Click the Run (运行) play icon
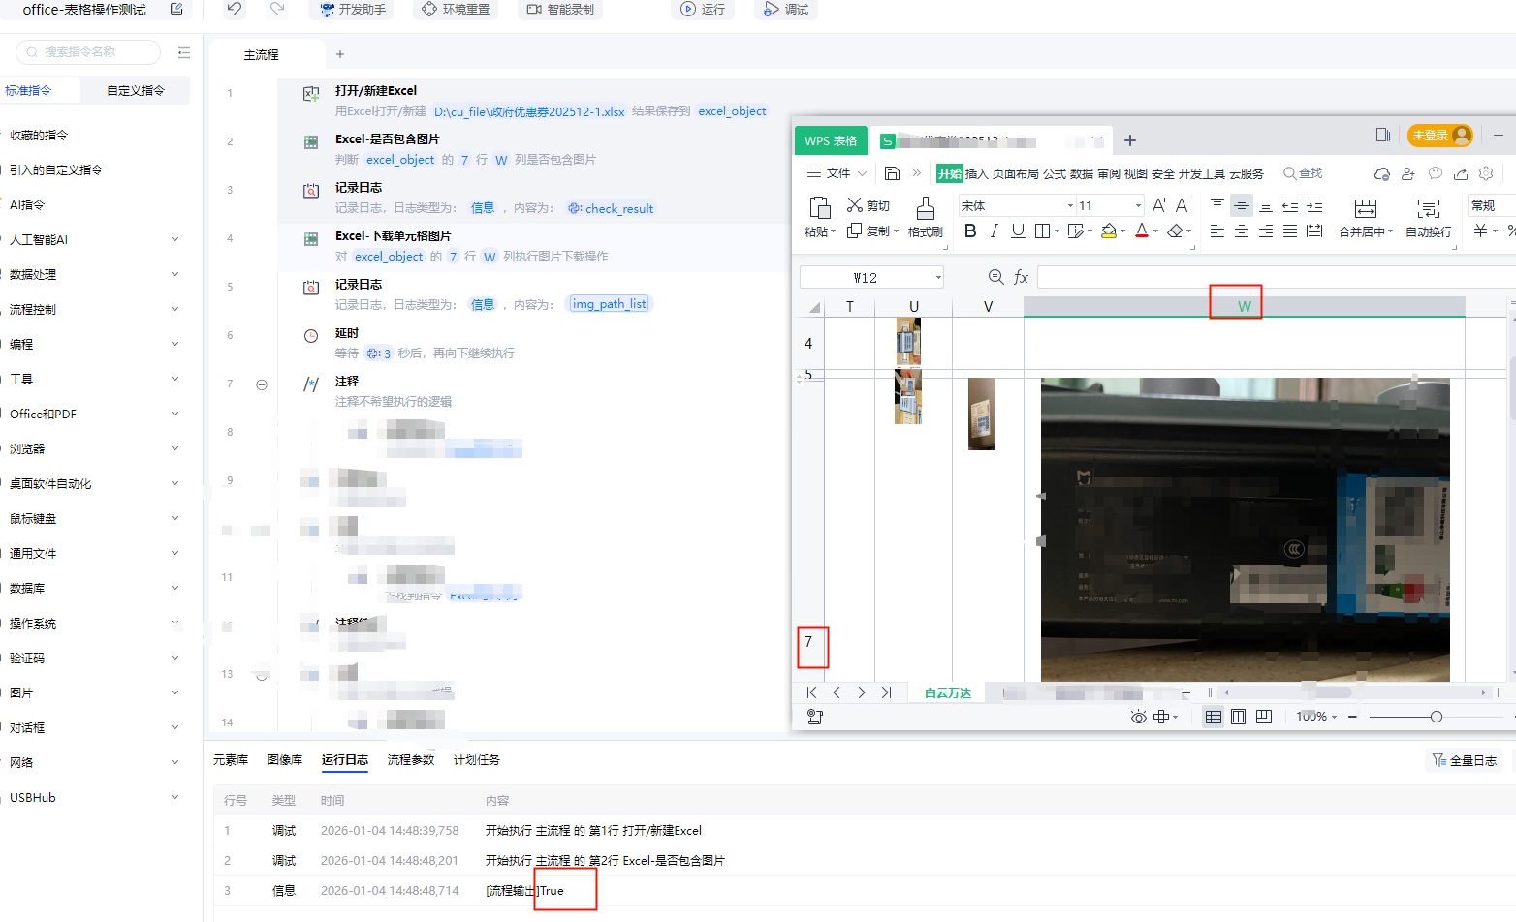1516x922 pixels. click(x=688, y=9)
